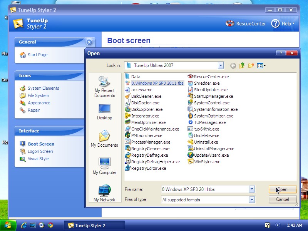This screenshot has width=308, height=231.
Task: Select OneClickMaintenance.exe file
Action: 152,129
